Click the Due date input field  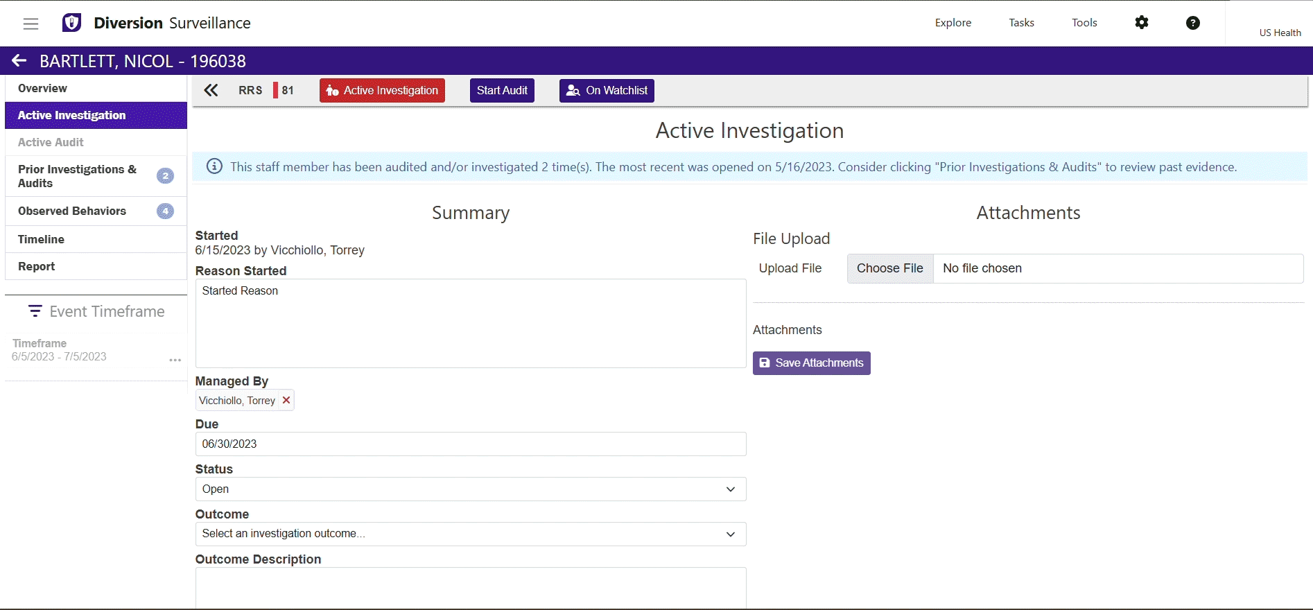pyautogui.click(x=470, y=444)
